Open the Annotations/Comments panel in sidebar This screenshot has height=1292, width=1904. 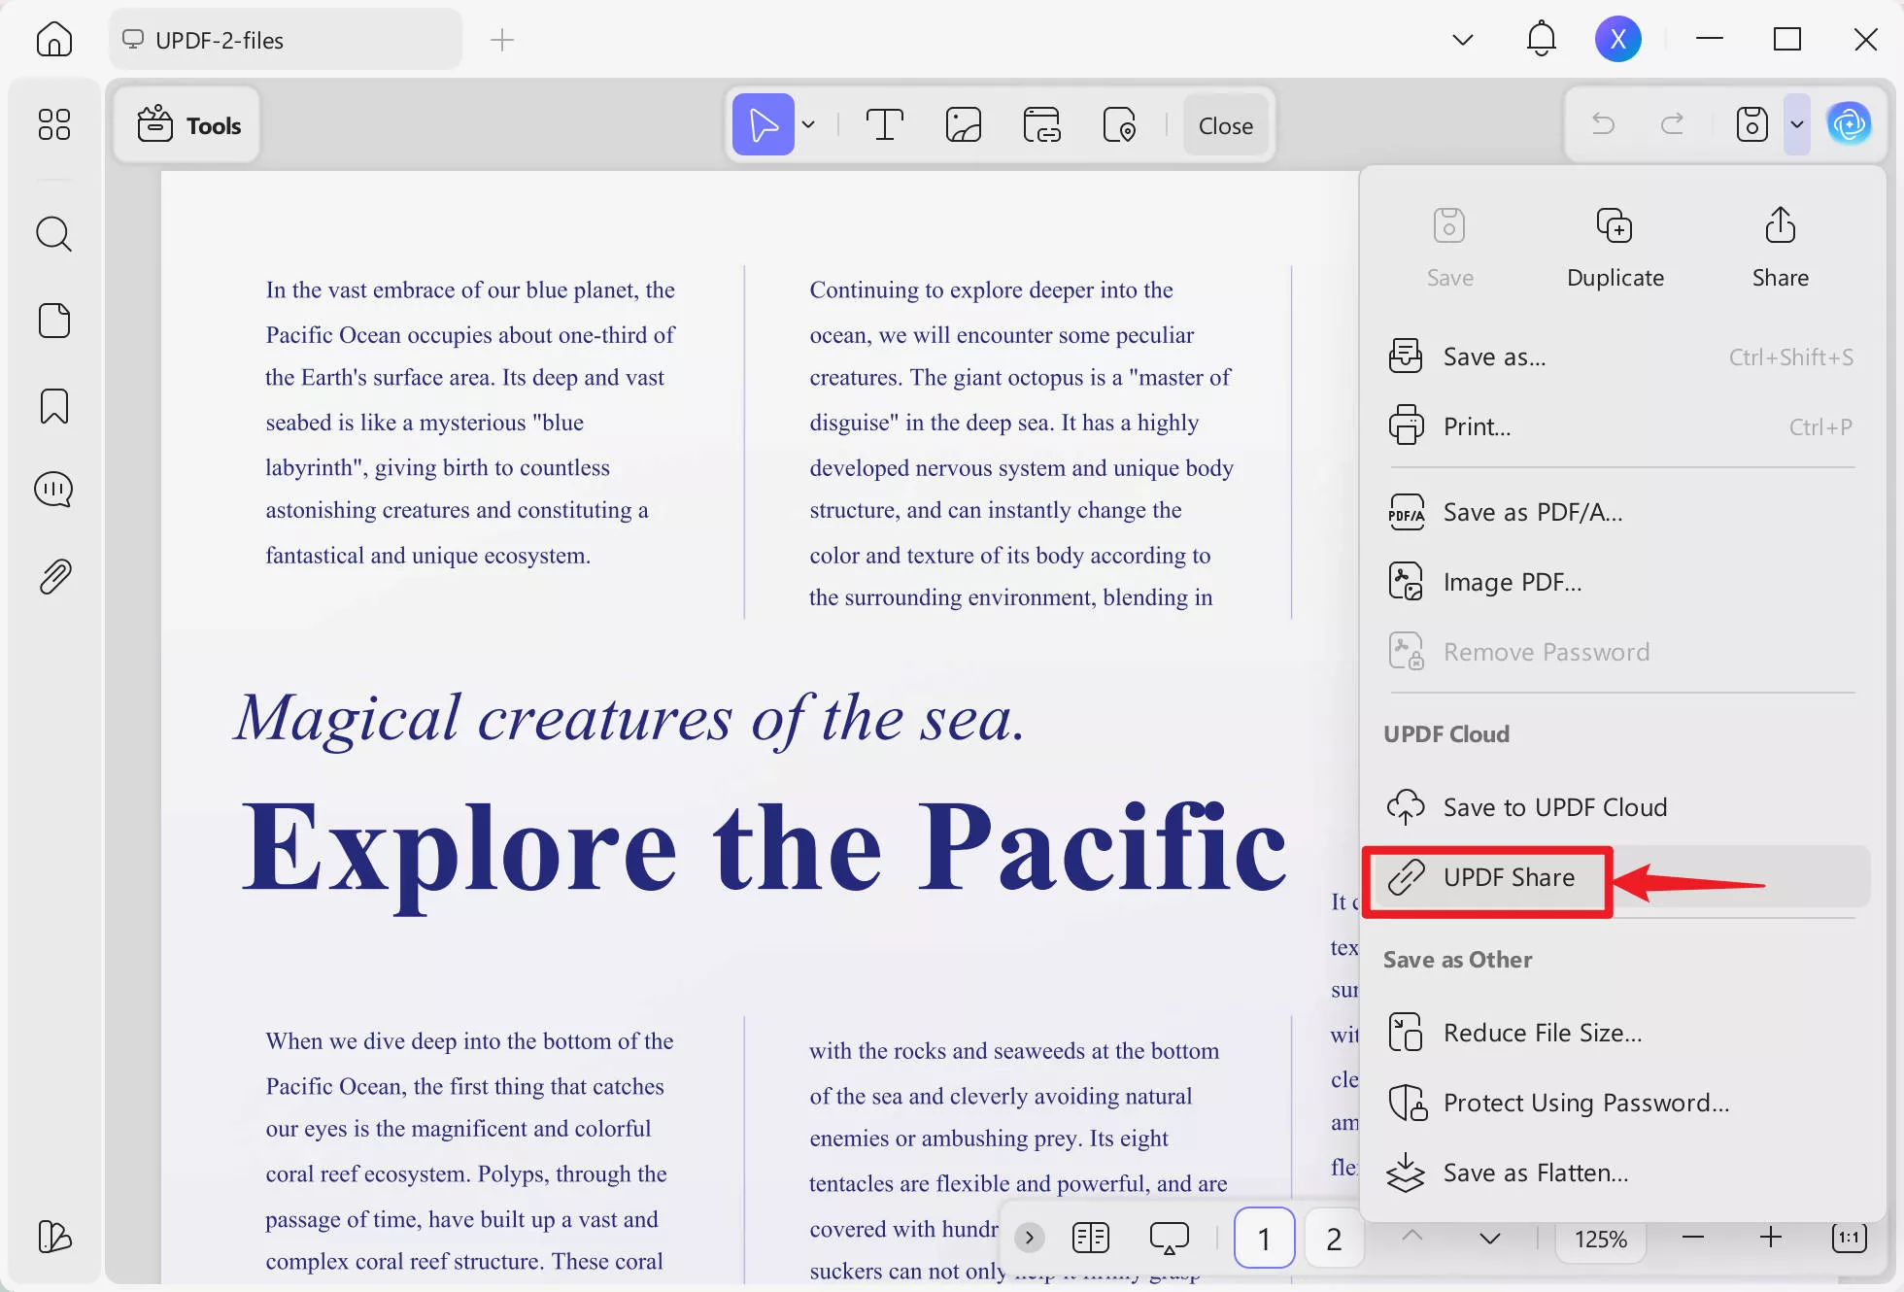tap(54, 489)
